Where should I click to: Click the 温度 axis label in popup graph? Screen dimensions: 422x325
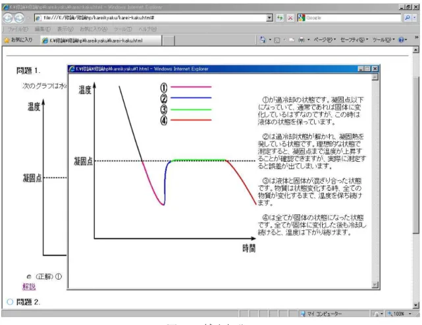[85, 90]
